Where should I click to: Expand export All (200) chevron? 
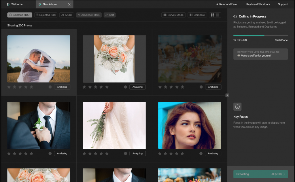point(284,174)
